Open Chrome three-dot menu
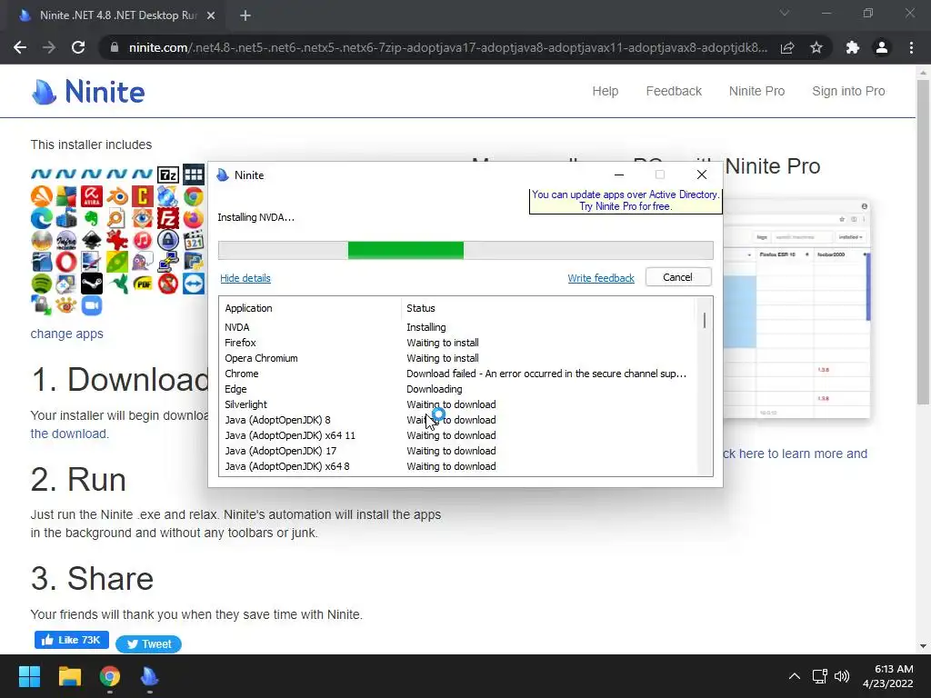Screen dimensions: 931x698 click(x=911, y=47)
